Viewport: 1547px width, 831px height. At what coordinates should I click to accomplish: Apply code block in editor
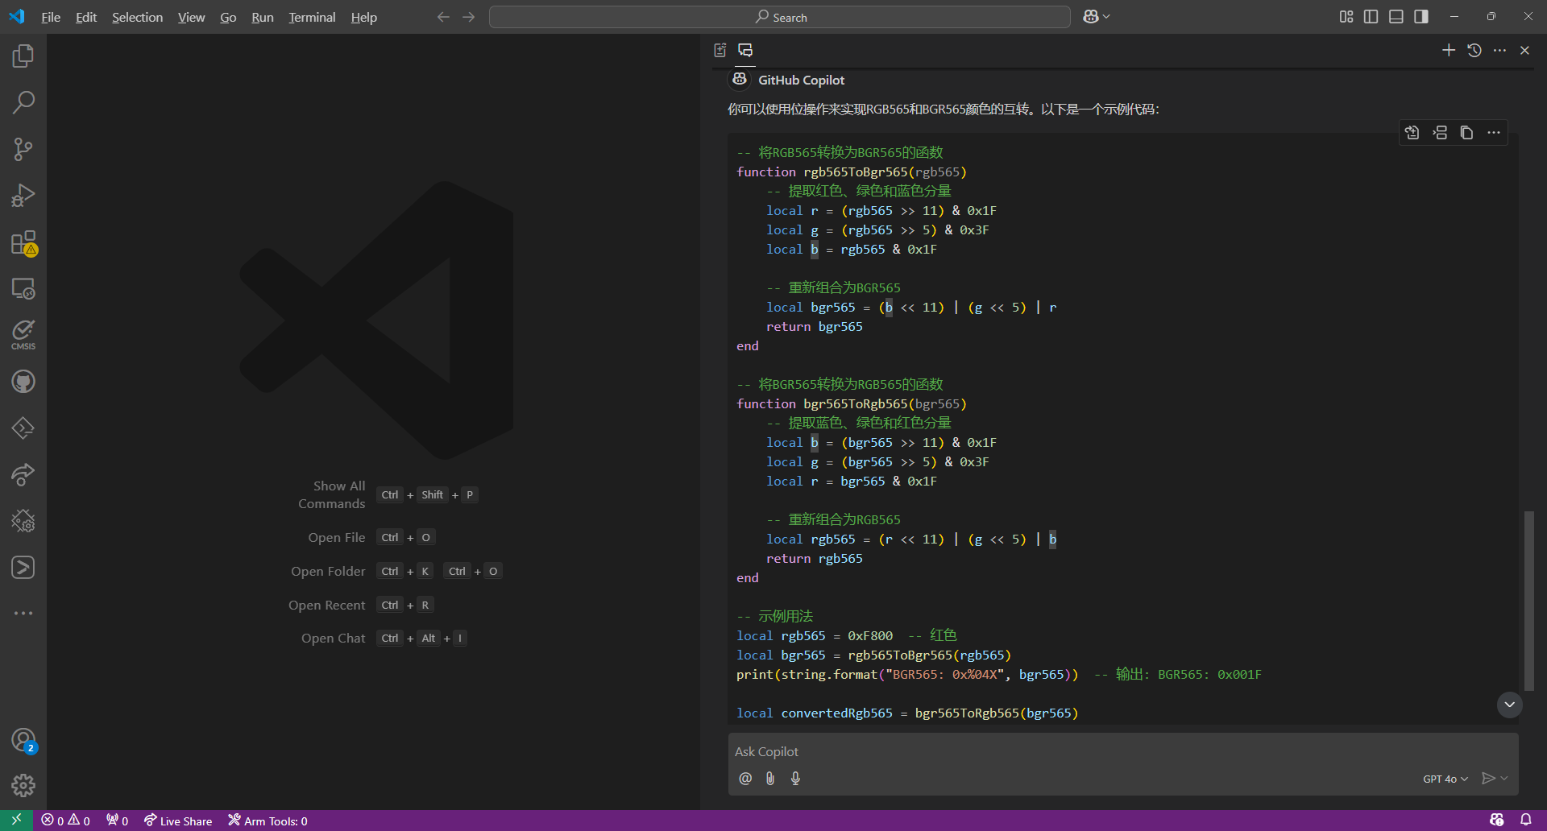1412,133
